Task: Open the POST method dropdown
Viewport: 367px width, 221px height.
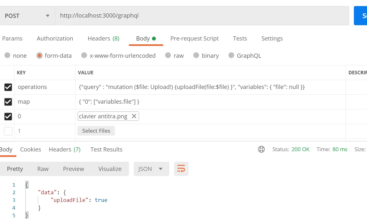Action: [28, 16]
